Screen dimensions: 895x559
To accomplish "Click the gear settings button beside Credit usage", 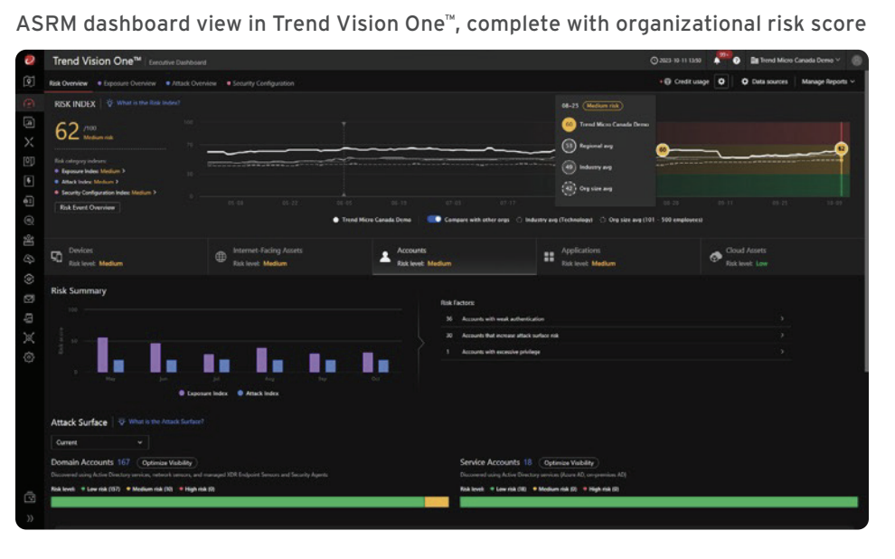I will coord(721,81).
